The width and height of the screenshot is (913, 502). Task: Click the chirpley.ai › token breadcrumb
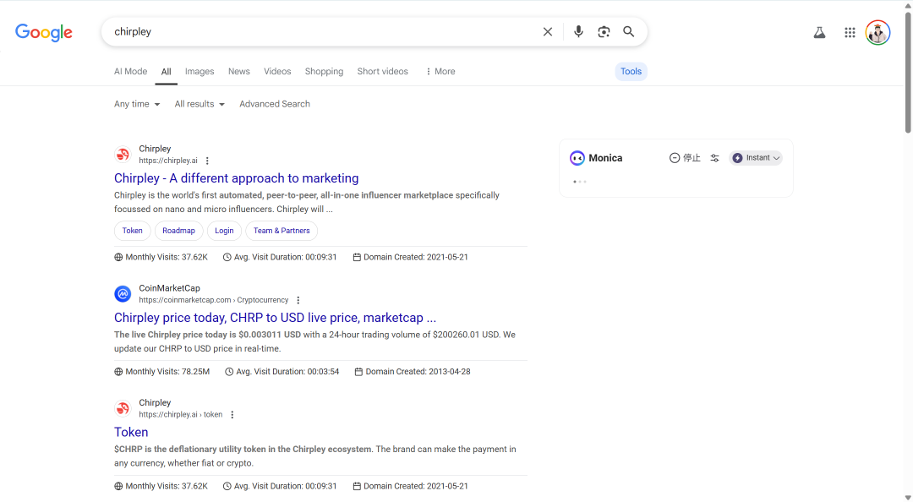(181, 415)
